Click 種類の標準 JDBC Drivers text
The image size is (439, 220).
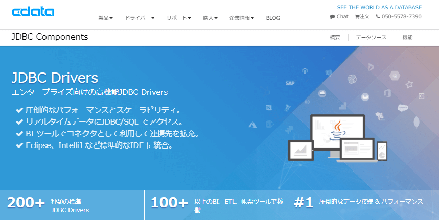[70, 206]
